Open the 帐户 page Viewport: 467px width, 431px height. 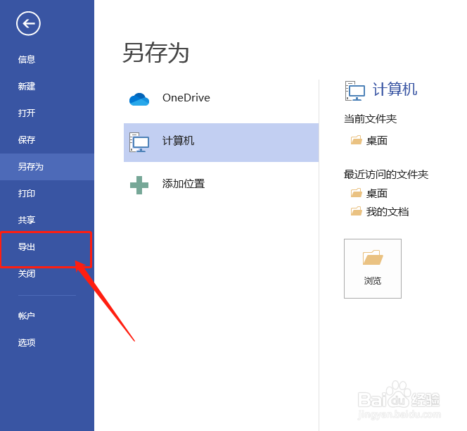point(27,316)
